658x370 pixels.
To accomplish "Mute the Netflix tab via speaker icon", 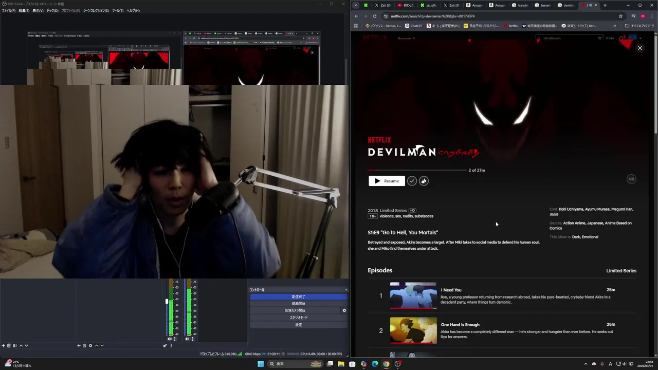I will (x=590, y=5).
